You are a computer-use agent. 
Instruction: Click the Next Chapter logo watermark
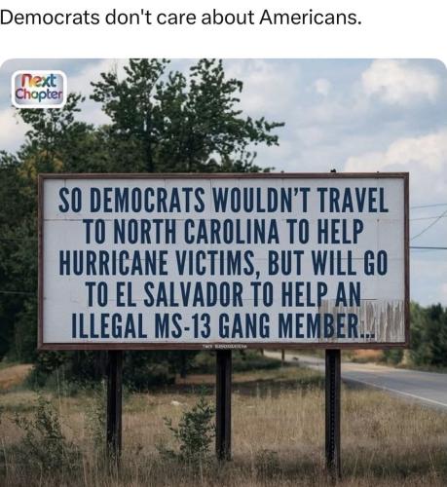(39, 90)
